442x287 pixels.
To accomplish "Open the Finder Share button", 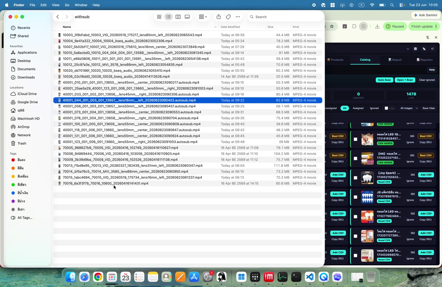I will click(219, 17).
